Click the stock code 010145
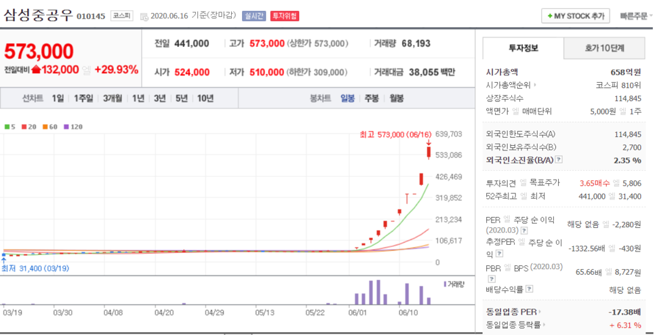This screenshot has width=655, height=335. (x=92, y=17)
